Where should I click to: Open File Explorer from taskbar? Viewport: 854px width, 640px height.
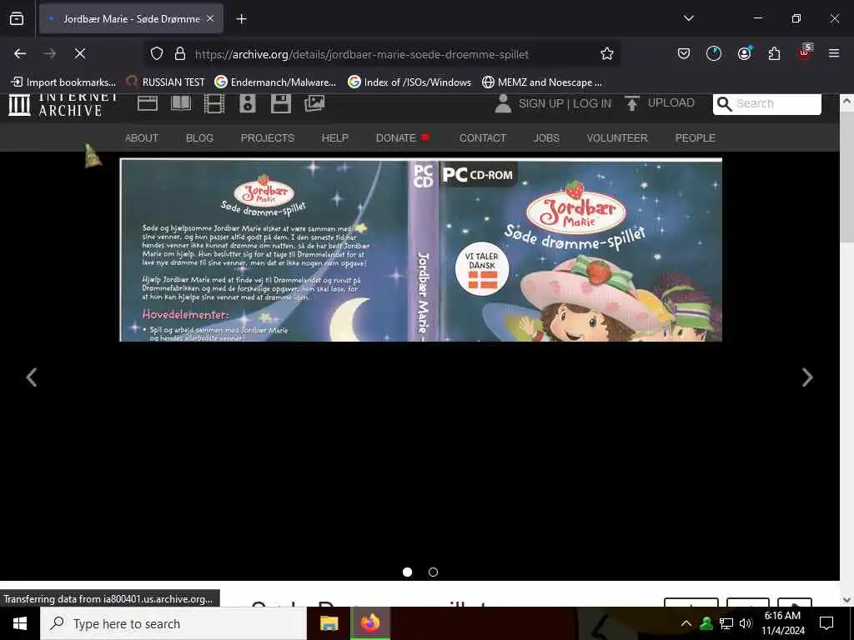tap(329, 623)
